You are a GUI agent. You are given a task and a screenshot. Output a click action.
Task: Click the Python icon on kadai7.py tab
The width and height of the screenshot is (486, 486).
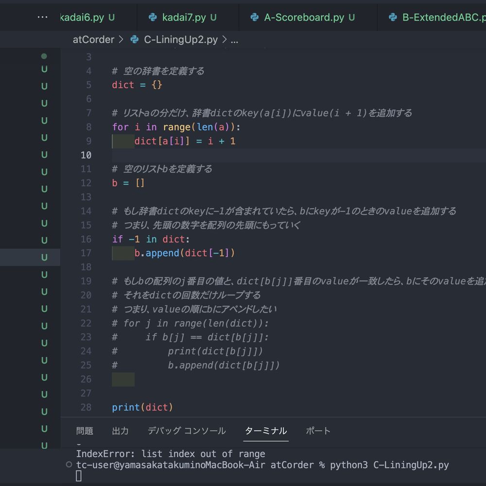pyautogui.click(x=153, y=17)
